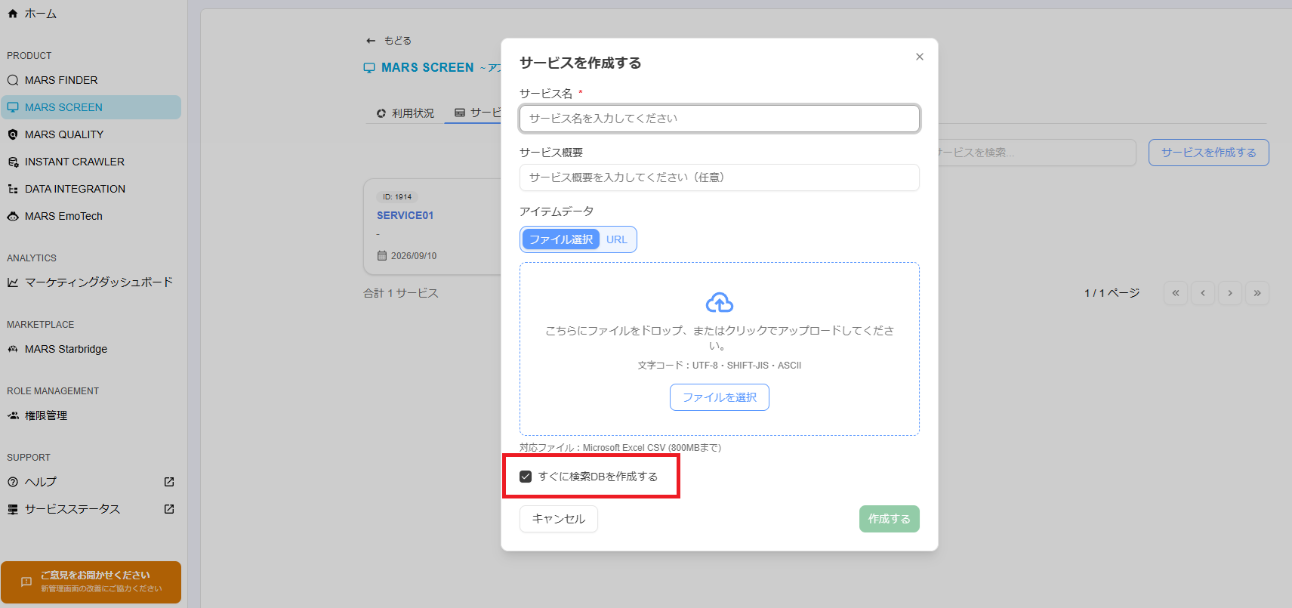This screenshot has width=1292, height=608.
Task: Click the home icon in sidebar
Action: coord(13,14)
